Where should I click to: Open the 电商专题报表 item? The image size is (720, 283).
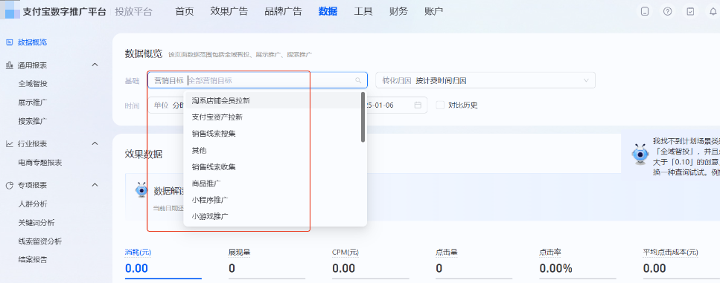[40, 163]
